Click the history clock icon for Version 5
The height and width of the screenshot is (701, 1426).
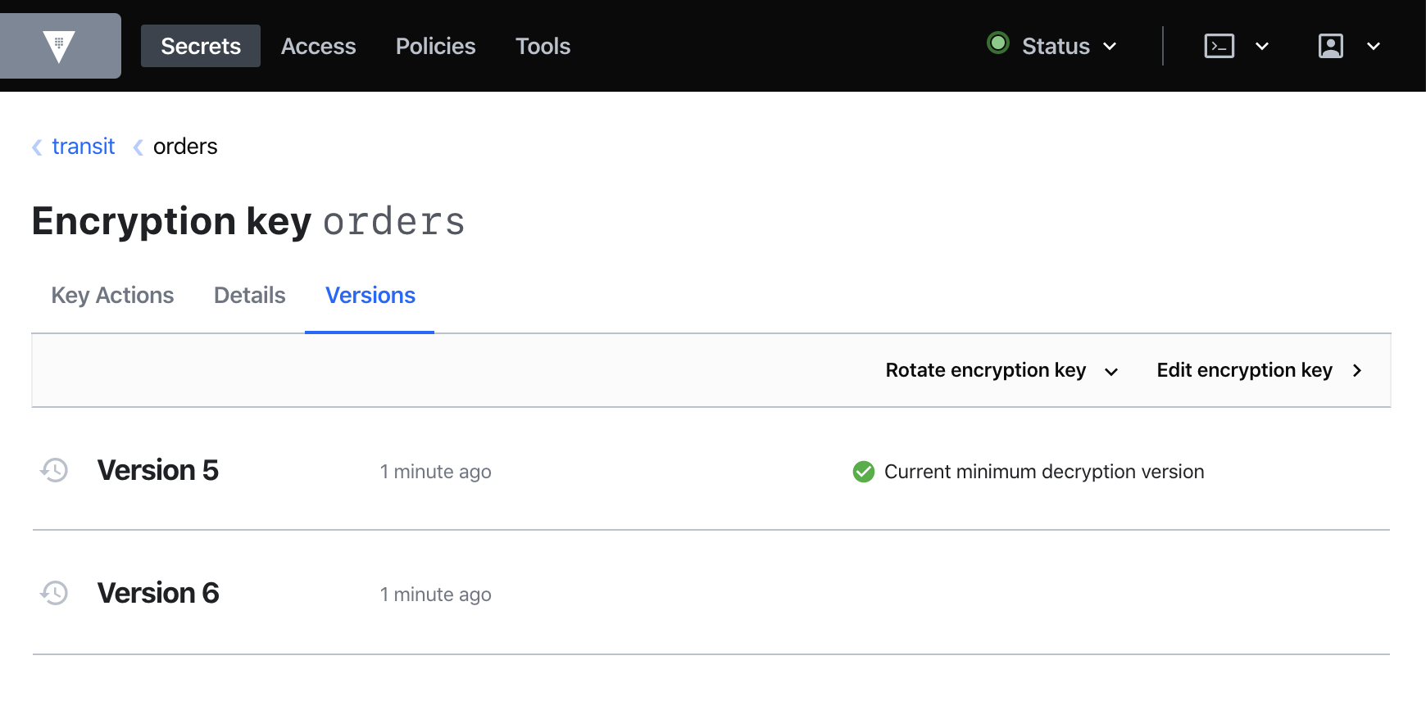pos(53,470)
